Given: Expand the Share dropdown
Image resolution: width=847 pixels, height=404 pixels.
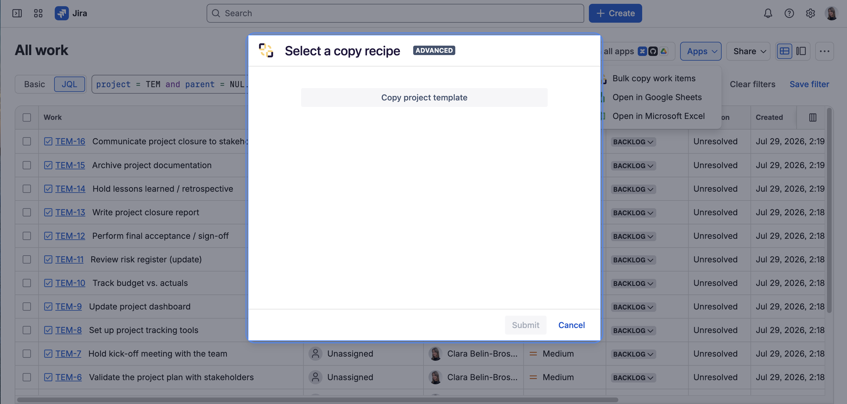Looking at the screenshot, I should [748, 51].
